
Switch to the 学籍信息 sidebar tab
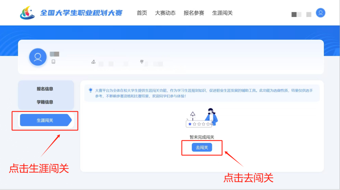(x=45, y=102)
